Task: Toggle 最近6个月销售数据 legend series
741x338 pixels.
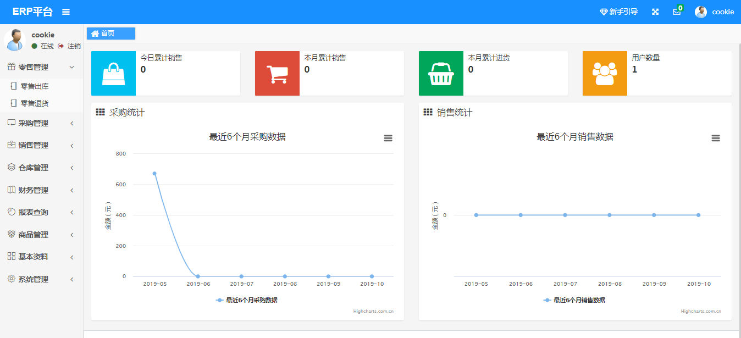Action: 574,300
